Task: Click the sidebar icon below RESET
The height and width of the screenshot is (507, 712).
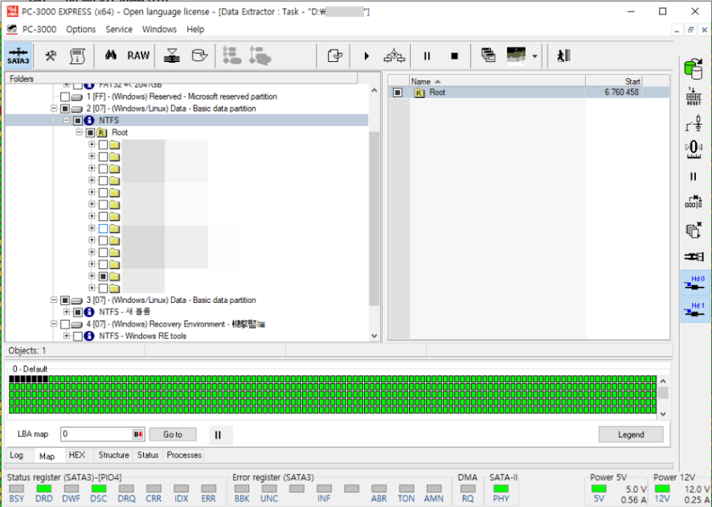Action: point(694,123)
